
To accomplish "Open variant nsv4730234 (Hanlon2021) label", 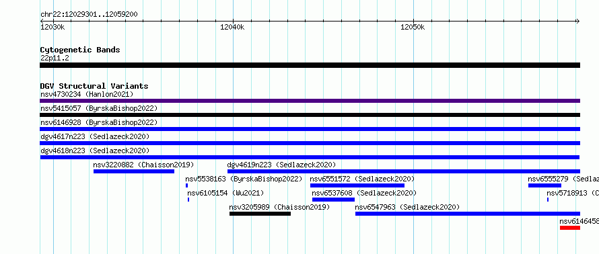I will coord(87,94).
